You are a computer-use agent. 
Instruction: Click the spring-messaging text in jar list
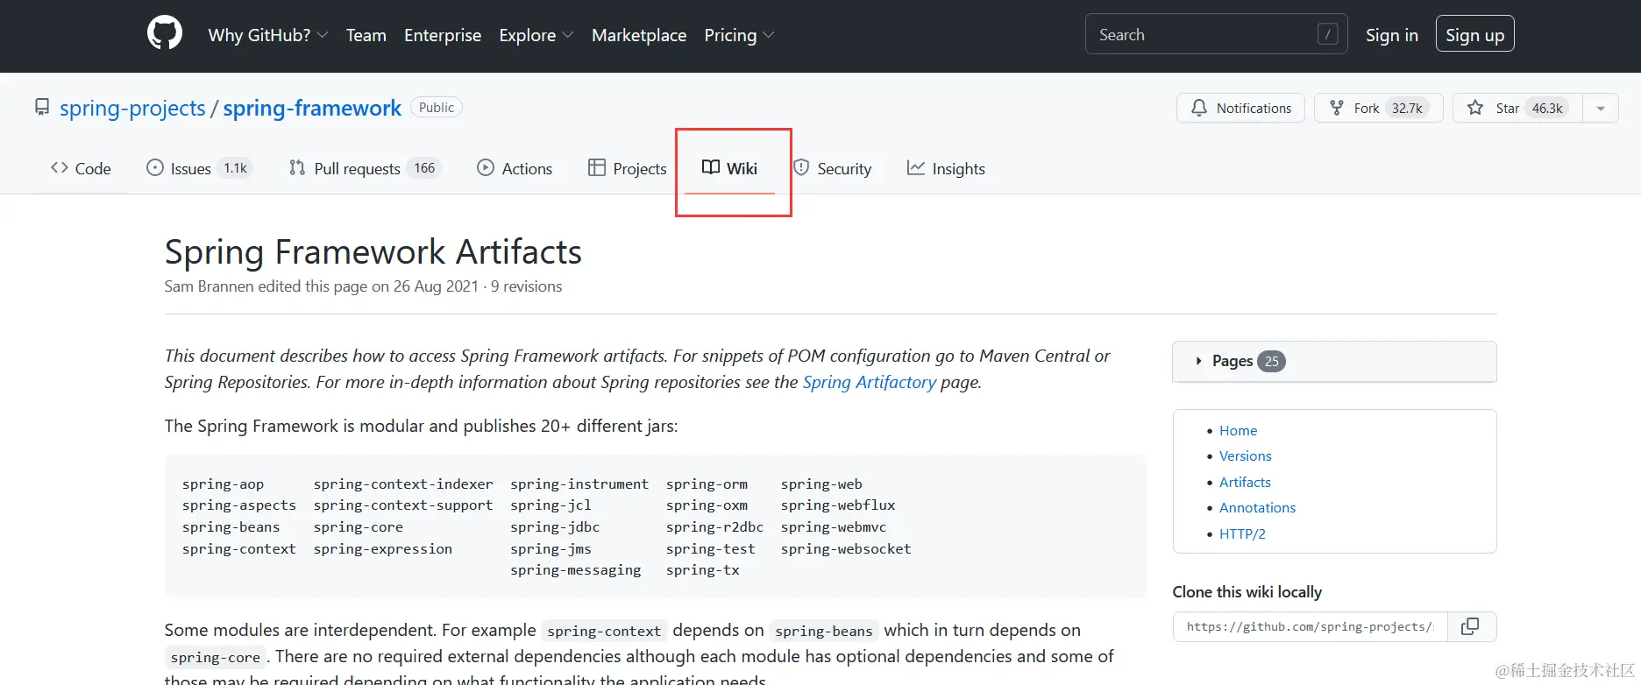coord(575,570)
